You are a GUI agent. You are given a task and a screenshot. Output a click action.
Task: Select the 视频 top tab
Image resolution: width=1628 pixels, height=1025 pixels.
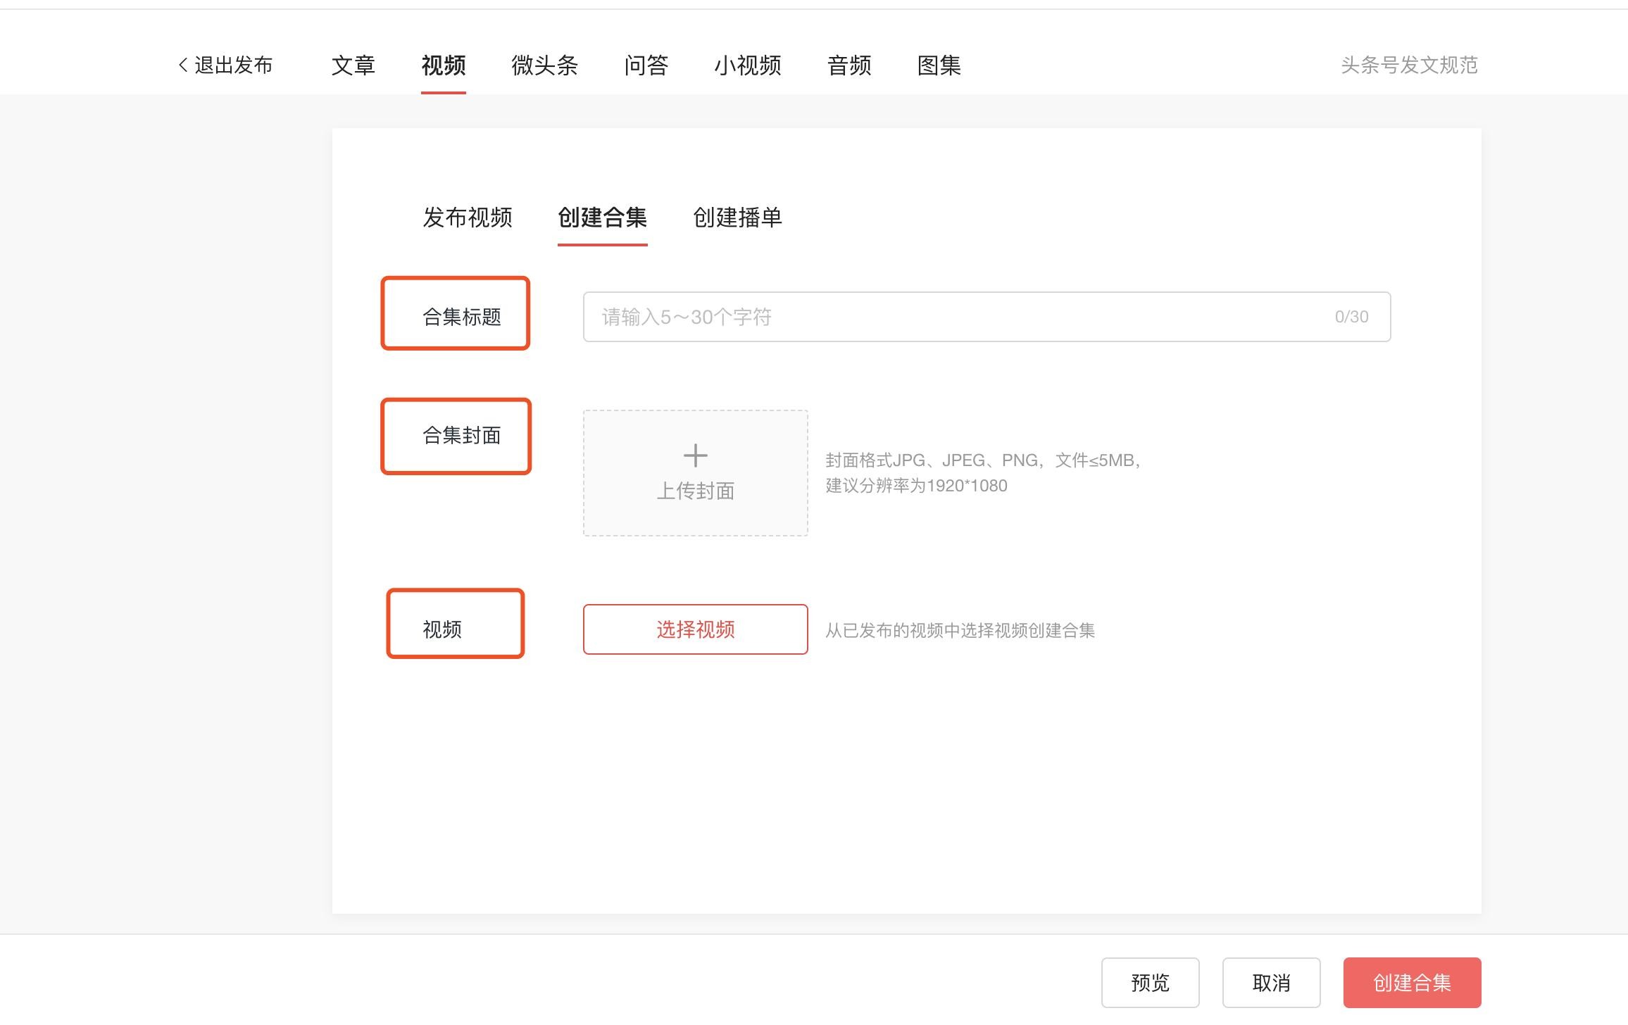click(443, 65)
